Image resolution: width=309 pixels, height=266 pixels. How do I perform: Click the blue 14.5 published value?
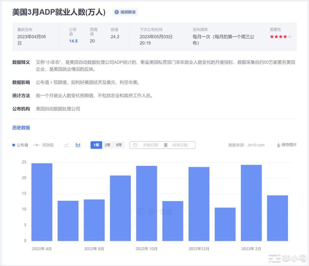[x=73, y=41]
